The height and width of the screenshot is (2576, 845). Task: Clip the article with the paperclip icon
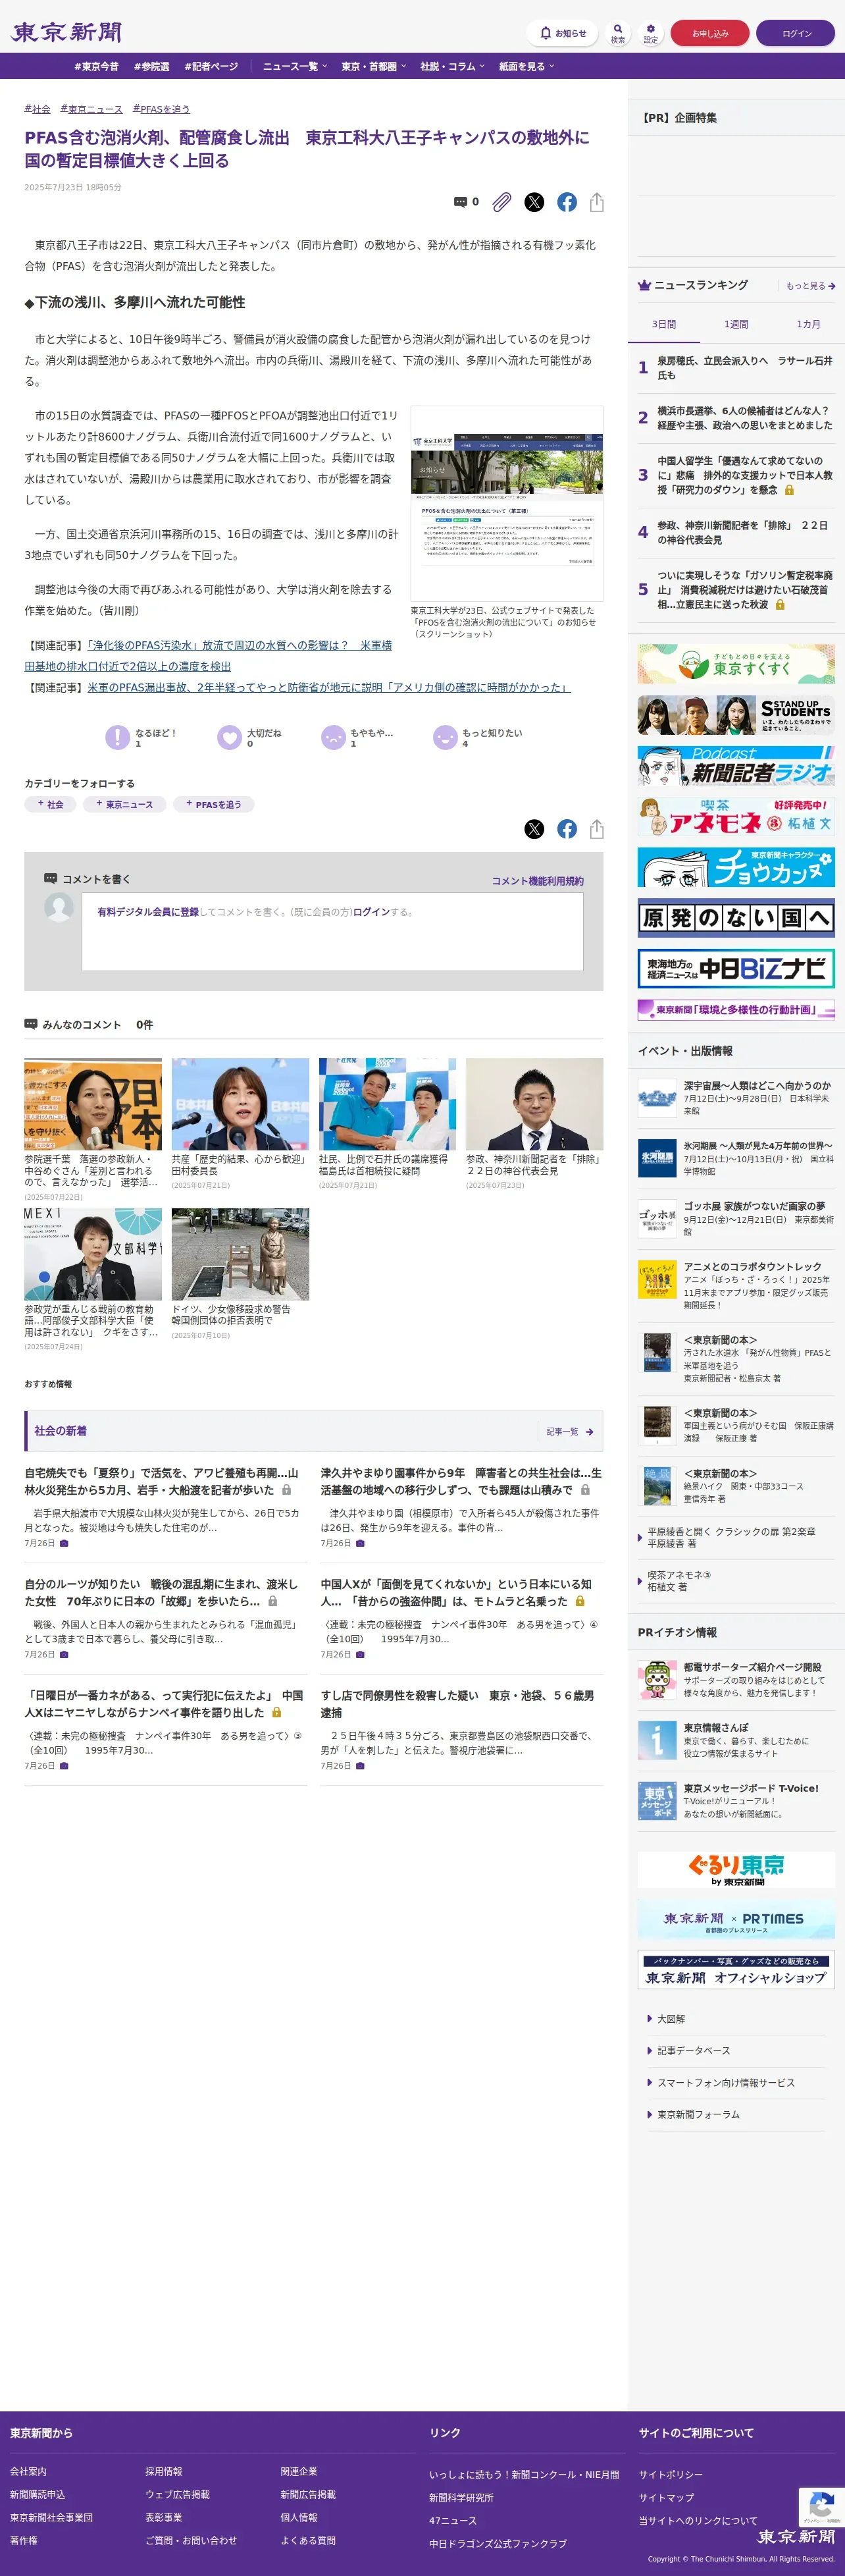(502, 202)
